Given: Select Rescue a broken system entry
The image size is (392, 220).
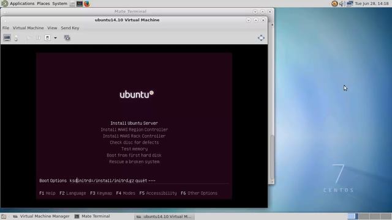Looking at the screenshot, I should coord(134,162).
